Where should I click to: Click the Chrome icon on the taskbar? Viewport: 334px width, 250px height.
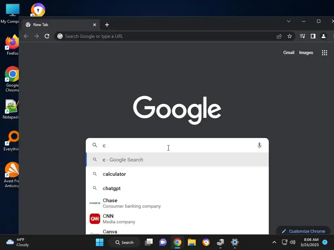coord(177,242)
